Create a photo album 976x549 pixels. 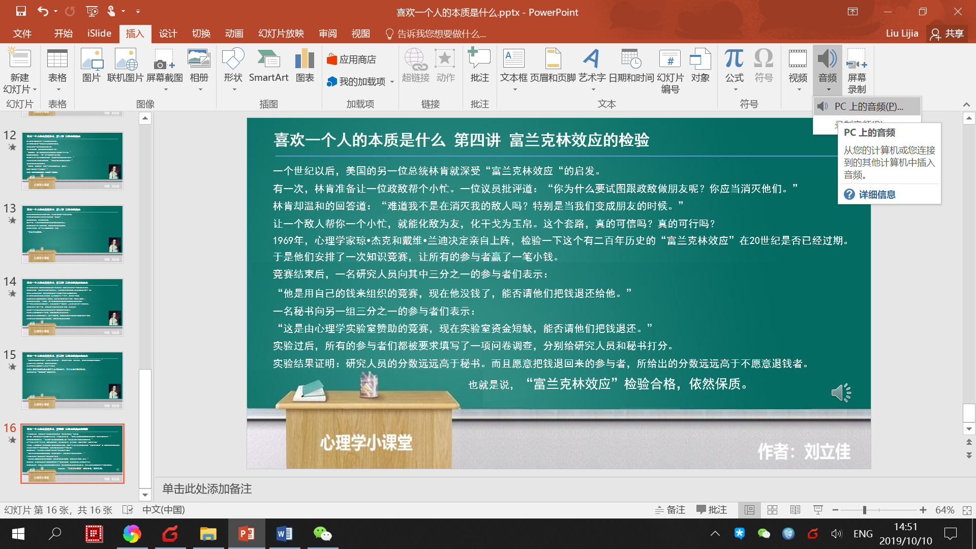pyautogui.click(x=199, y=70)
